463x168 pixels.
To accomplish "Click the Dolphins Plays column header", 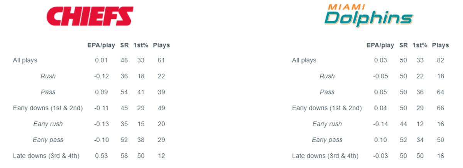I will 440,45.
